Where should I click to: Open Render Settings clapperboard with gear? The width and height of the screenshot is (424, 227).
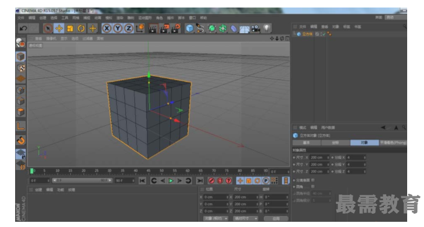pos(175,28)
